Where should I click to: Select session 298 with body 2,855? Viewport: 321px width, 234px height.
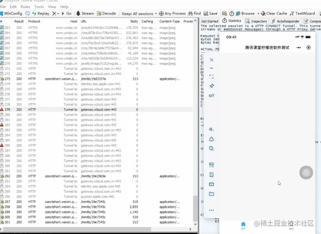coord(96,207)
